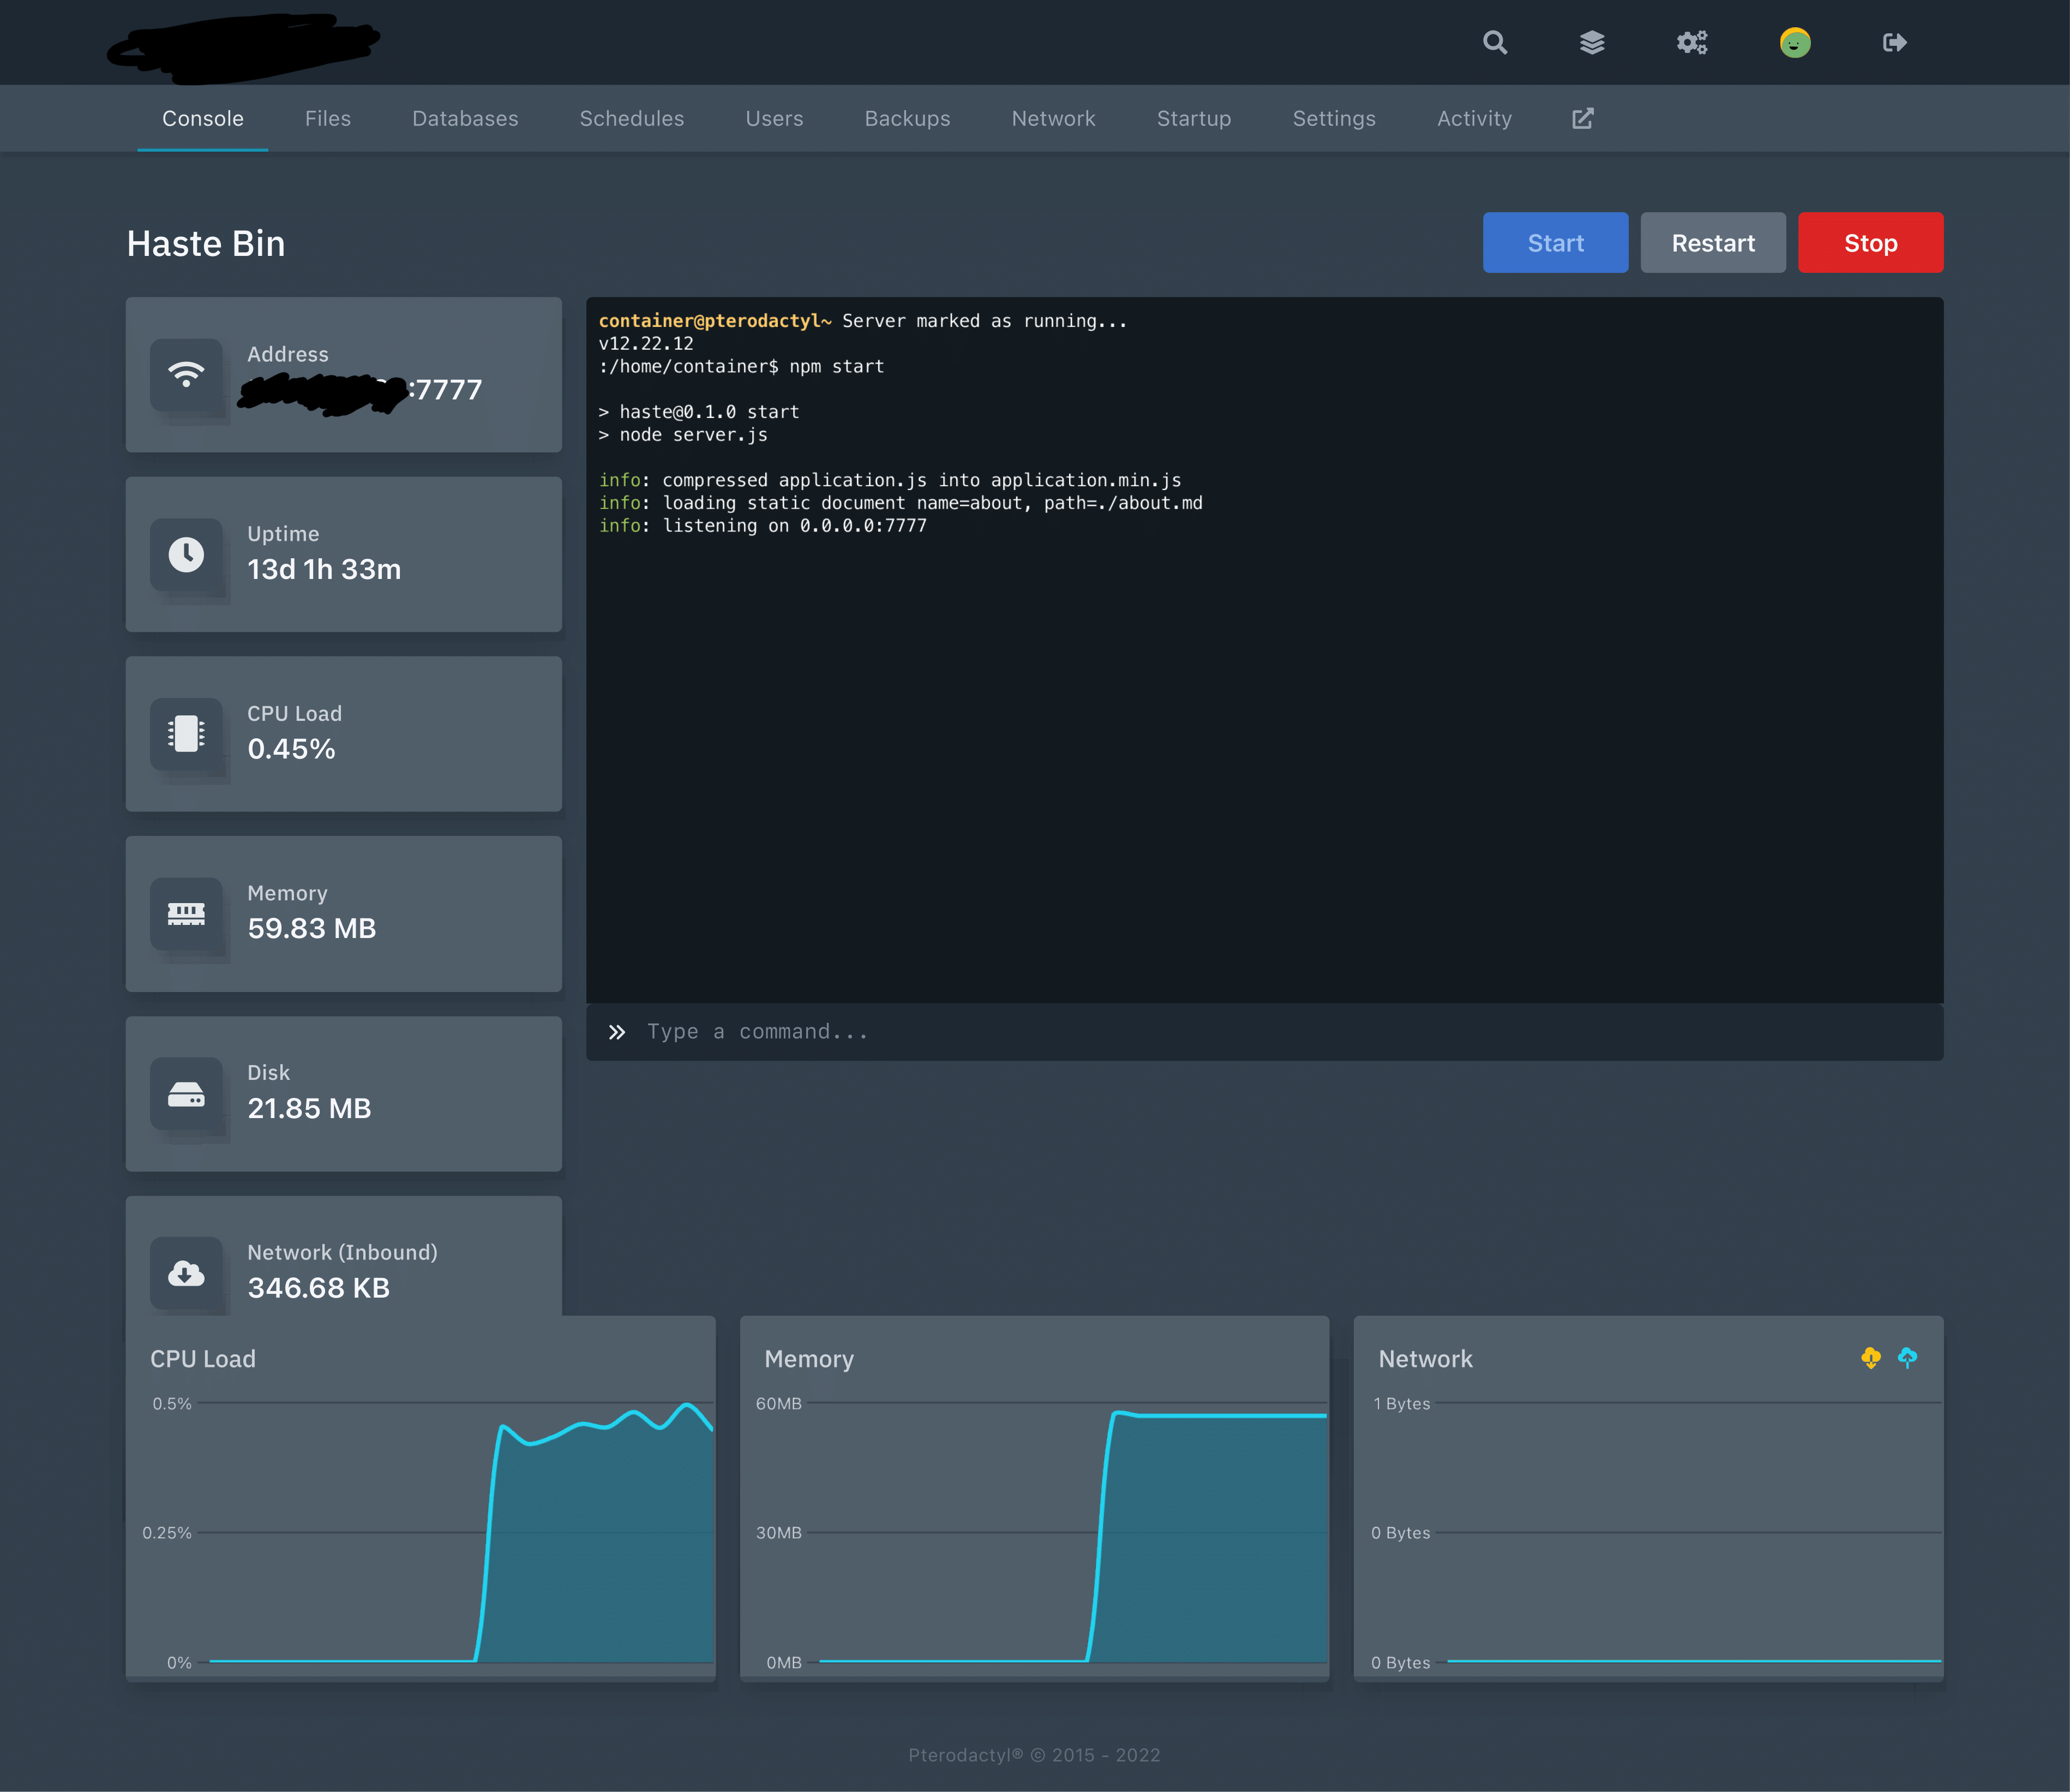Click the user avatar icon
Screen dimensions: 2070x1792
coord(1795,42)
